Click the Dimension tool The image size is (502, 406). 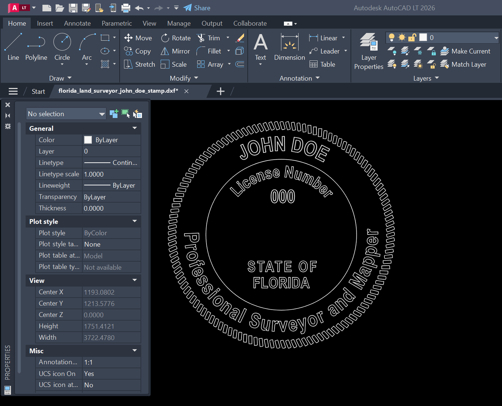click(x=289, y=47)
